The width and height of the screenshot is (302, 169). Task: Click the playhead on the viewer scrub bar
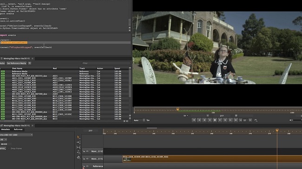(178, 109)
